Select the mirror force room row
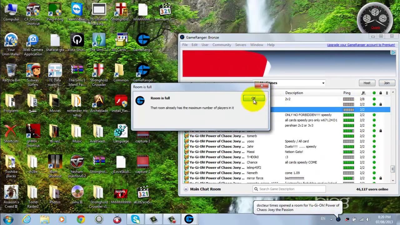Image resolution: width=400 pixels, height=225 pixels. pos(286,178)
